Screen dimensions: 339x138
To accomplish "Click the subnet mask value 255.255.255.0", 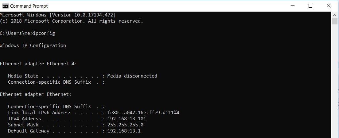I will pos(125,125).
